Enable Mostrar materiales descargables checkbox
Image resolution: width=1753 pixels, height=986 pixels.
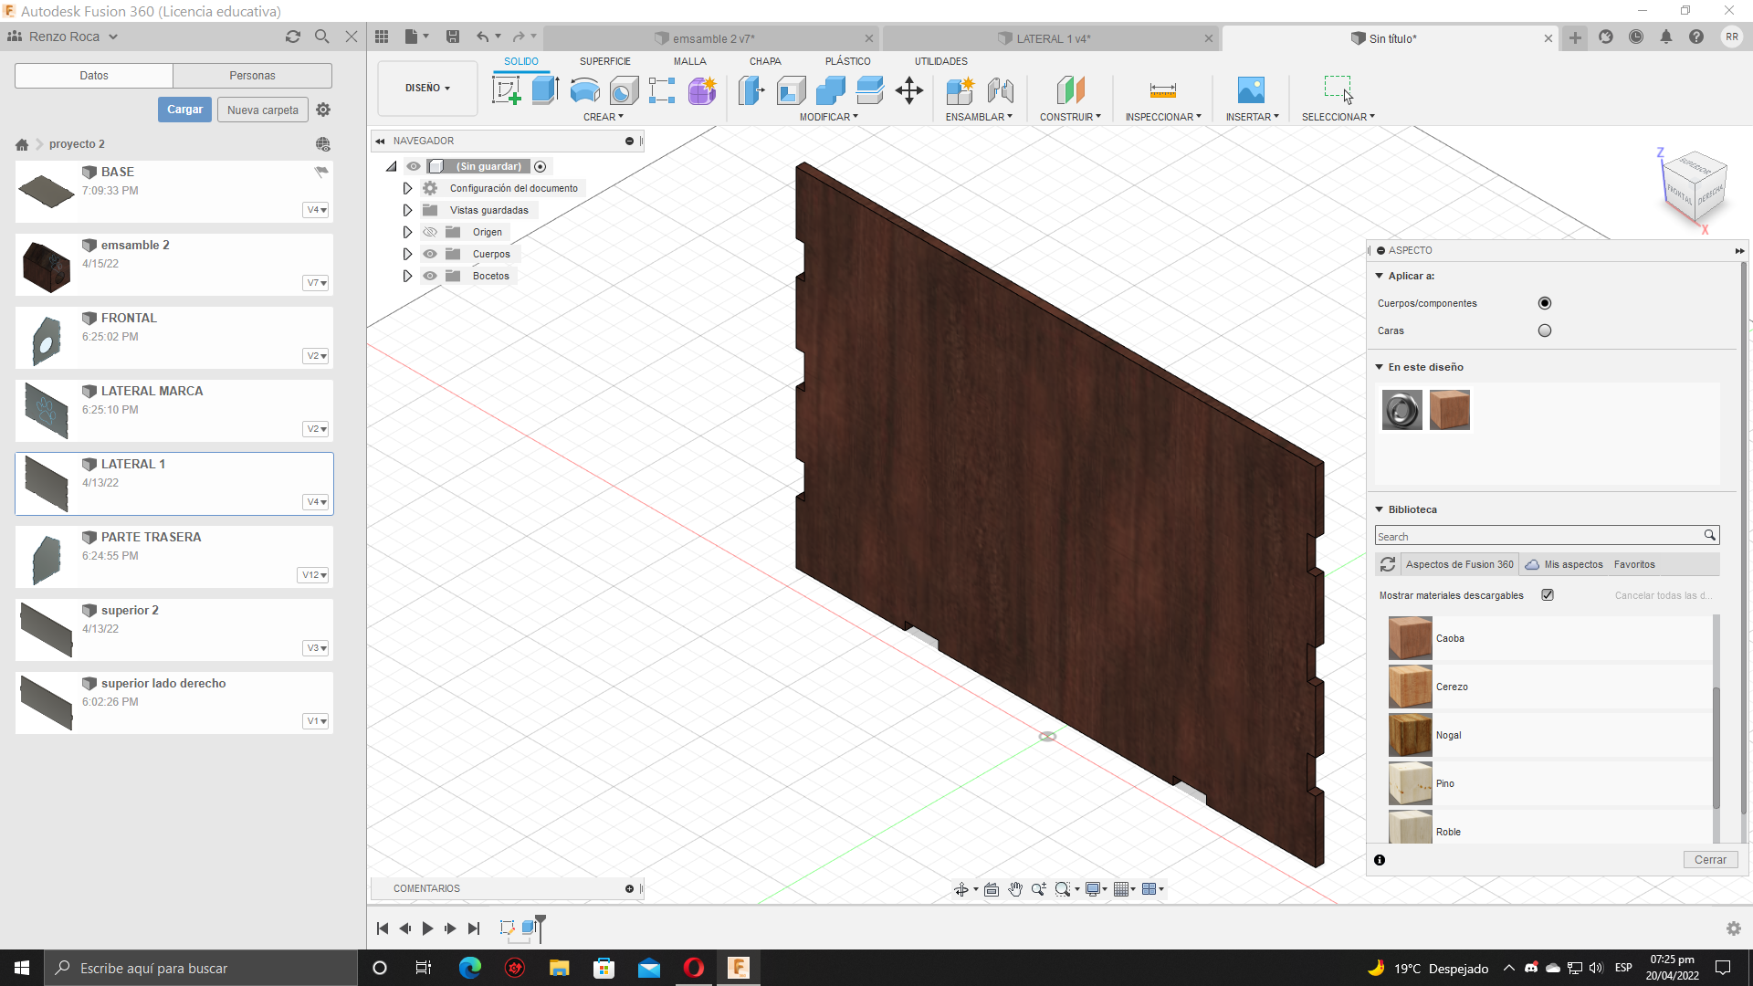click(1548, 594)
